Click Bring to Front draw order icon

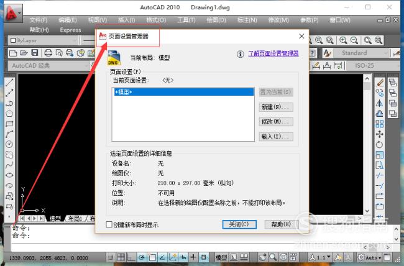coord(393,83)
